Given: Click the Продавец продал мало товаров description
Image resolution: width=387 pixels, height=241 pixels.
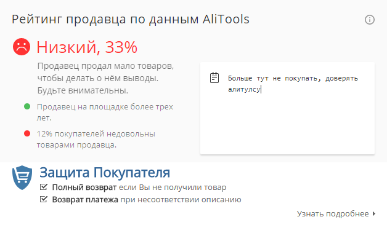Looking at the screenshot, I should coord(105,78).
